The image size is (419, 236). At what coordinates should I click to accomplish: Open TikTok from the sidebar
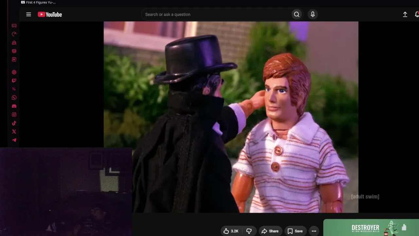(x=14, y=123)
